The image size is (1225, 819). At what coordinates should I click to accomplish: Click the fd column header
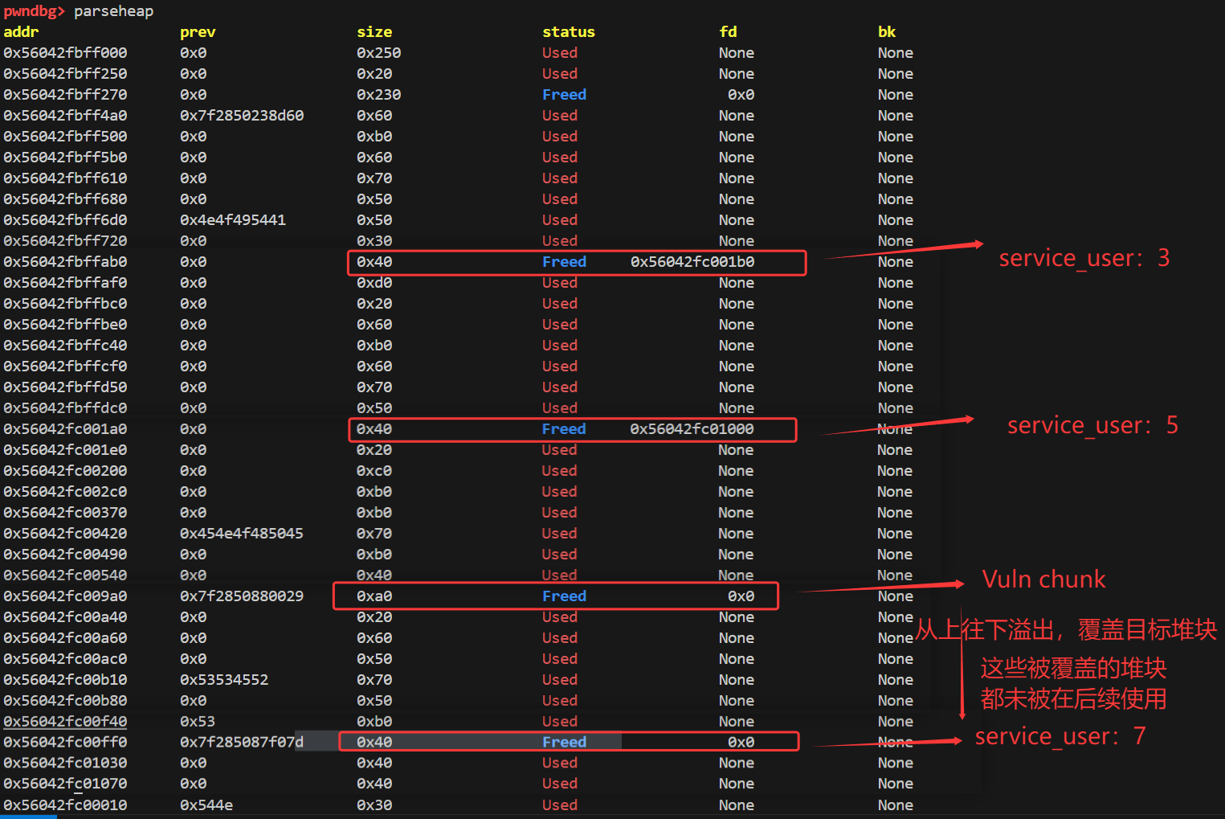pos(728,32)
